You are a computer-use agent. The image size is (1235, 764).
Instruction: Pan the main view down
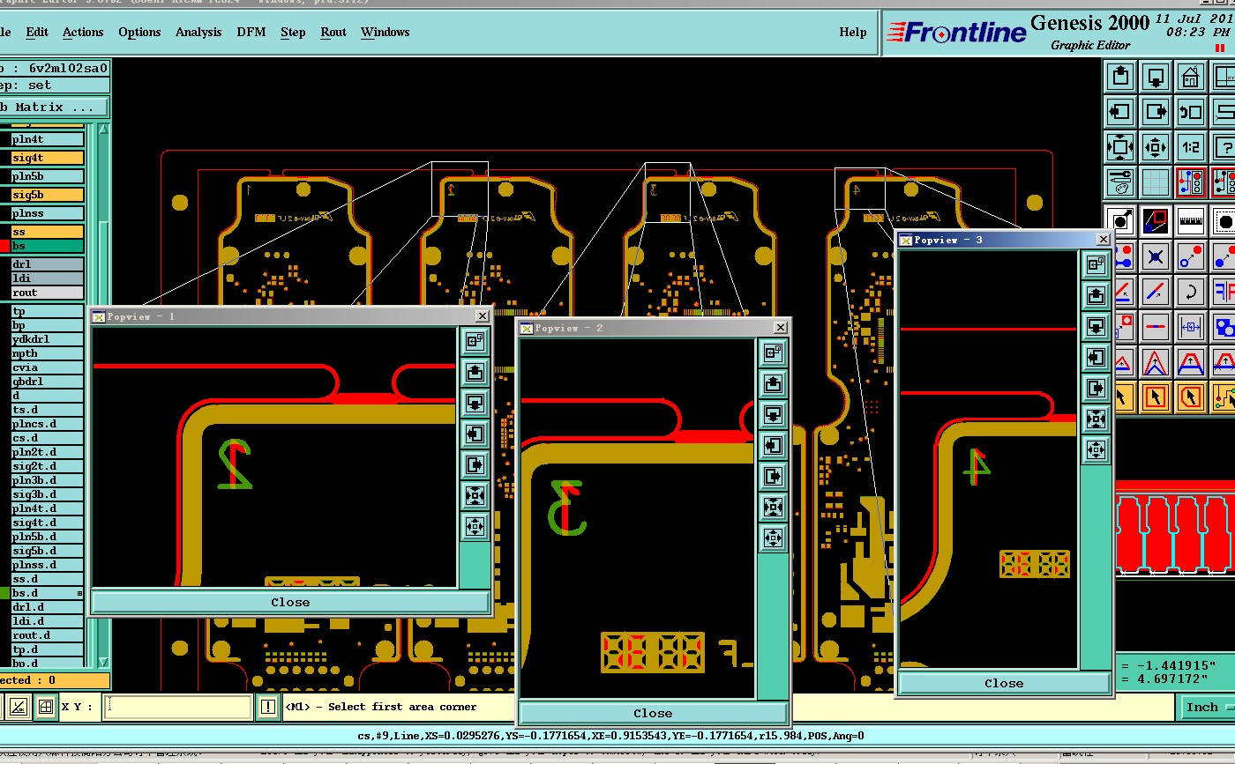point(1156,77)
